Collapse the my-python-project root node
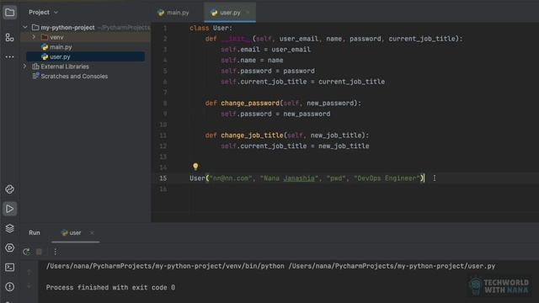The width and height of the screenshot is (539, 303). (24, 27)
